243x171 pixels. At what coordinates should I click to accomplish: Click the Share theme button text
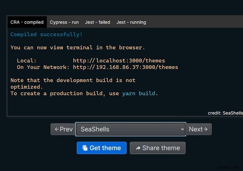pos(161,148)
